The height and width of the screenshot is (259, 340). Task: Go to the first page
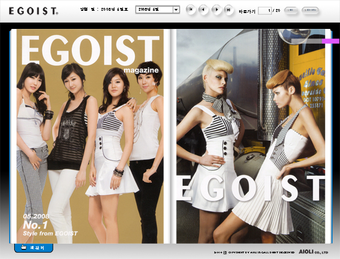click(191, 10)
